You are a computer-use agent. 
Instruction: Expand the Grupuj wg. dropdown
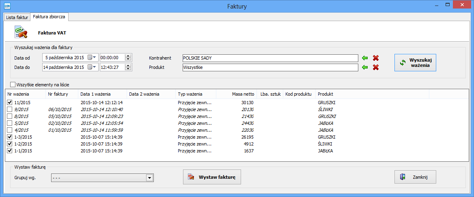[x=149, y=178]
